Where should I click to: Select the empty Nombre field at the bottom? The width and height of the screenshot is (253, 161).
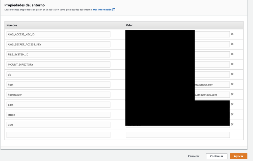click(58, 134)
